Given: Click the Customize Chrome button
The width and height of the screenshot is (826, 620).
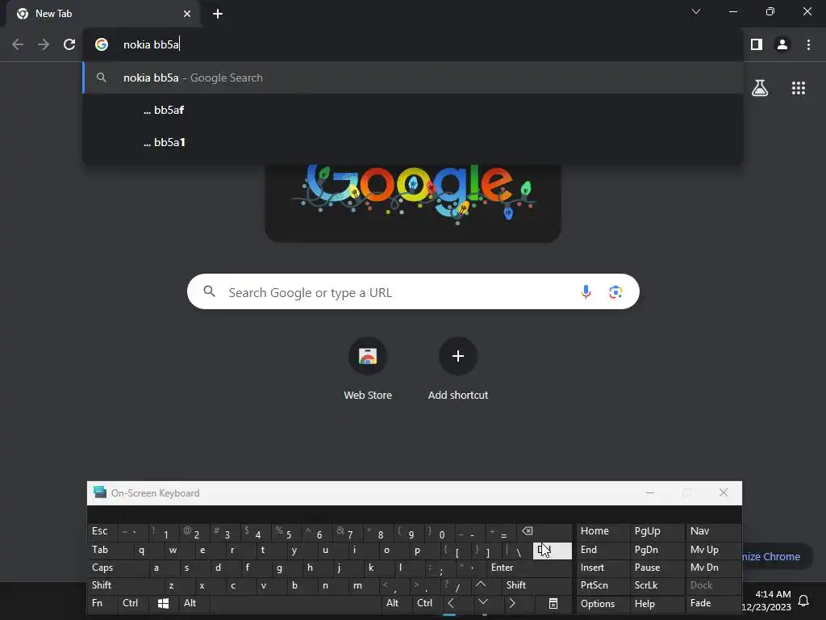Looking at the screenshot, I should coord(777,556).
